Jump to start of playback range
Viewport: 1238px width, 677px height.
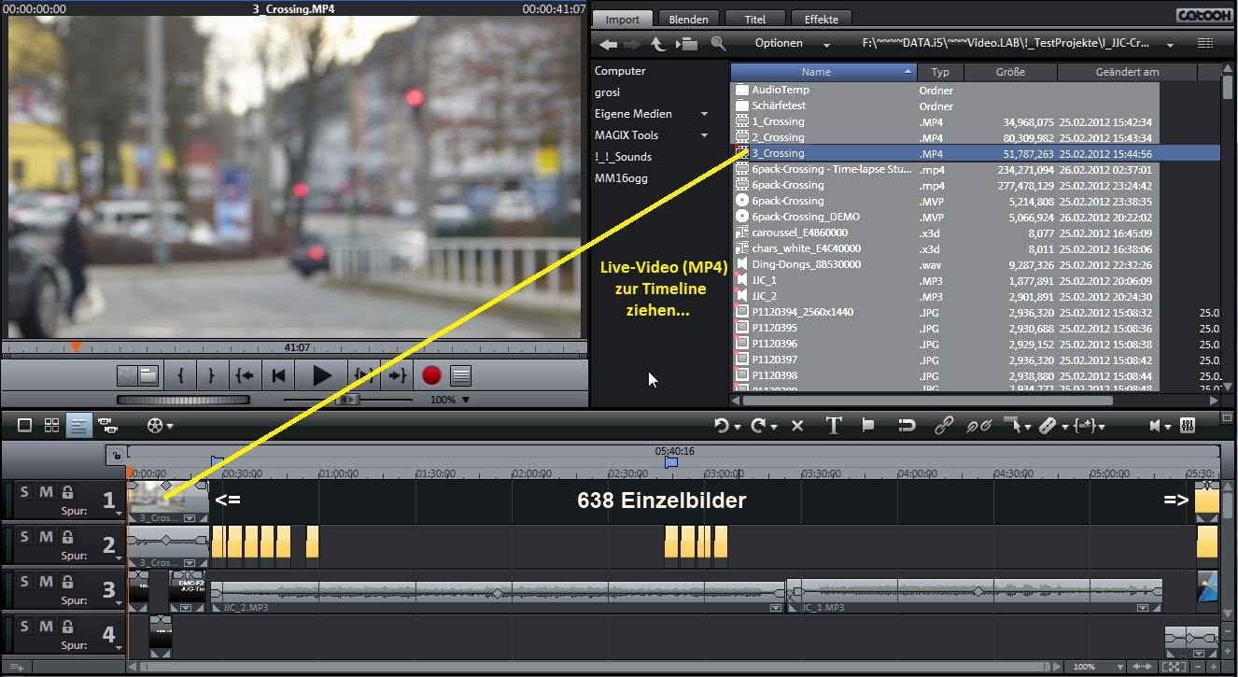(x=245, y=375)
